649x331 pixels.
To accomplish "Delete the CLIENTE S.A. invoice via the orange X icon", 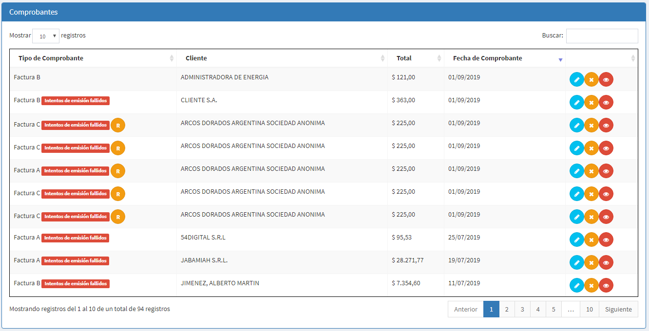I will coord(592,102).
